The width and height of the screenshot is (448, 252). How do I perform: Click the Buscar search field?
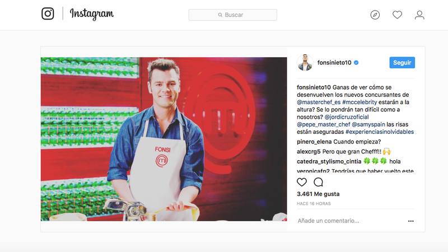[232, 15]
